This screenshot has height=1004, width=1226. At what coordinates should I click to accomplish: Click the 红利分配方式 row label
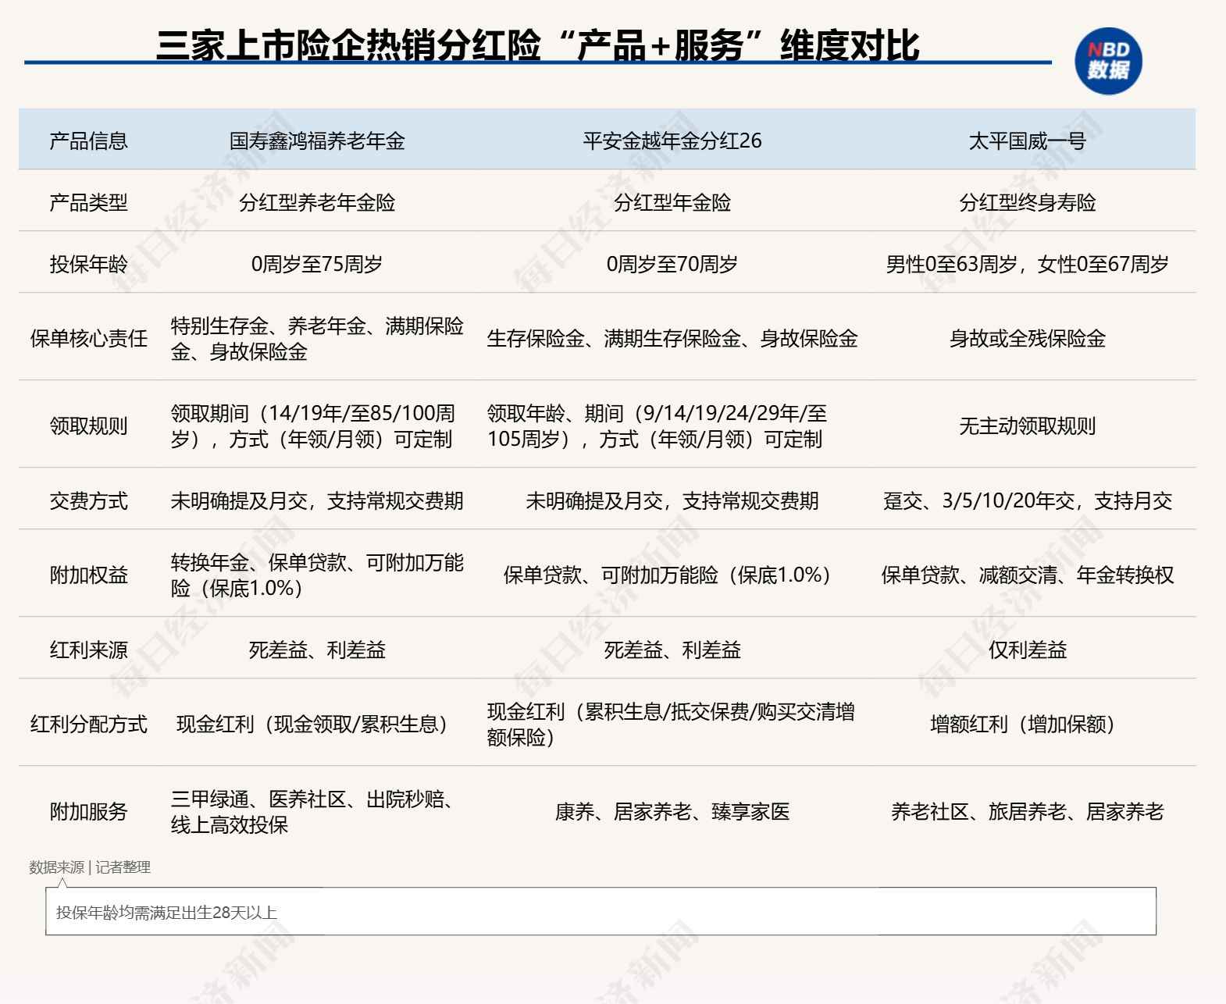pyautogui.click(x=88, y=724)
